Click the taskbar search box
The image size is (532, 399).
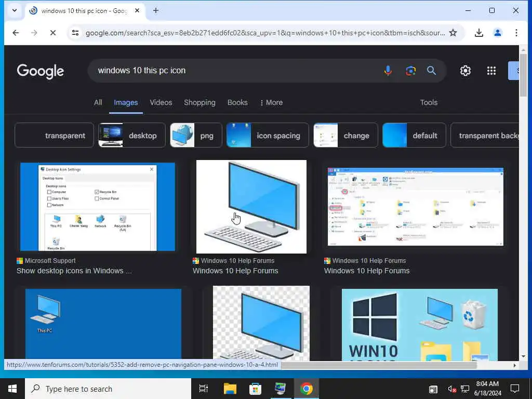tap(108, 389)
